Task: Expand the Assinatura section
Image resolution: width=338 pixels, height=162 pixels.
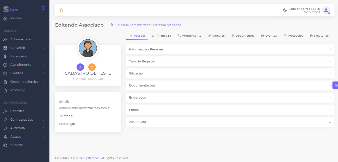Action: 230,122
